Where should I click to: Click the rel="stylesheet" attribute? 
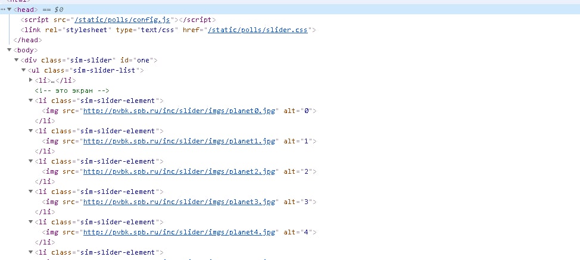point(78,30)
